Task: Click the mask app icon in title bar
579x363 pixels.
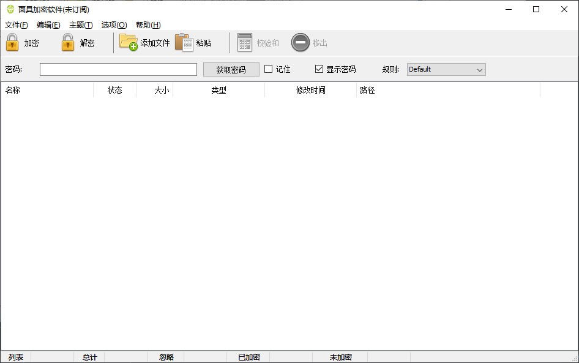Action: point(10,9)
